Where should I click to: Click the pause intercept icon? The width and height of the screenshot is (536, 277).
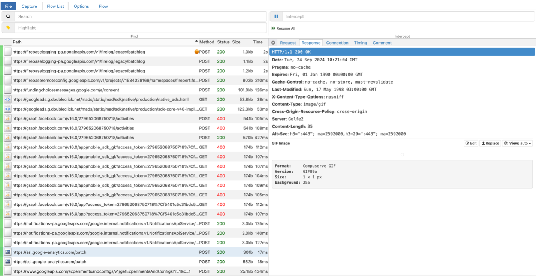tap(276, 16)
